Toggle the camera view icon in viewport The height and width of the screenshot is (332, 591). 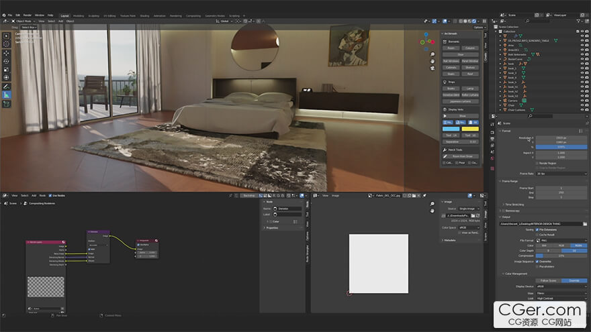(x=433, y=68)
